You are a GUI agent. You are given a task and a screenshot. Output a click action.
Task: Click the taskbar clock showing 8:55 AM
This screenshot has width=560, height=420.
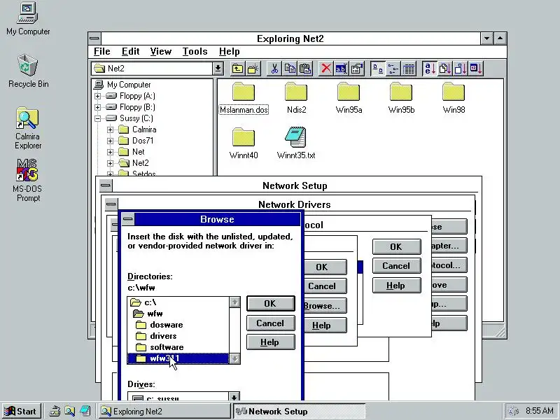pyautogui.click(x=539, y=411)
